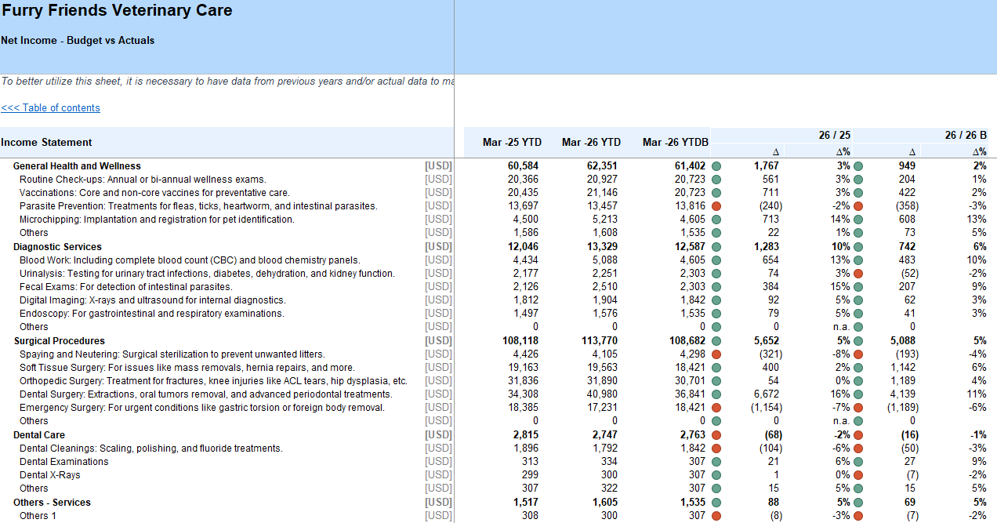Click red indicator beside Emergency Surgery 18,421
997x523 pixels.
coord(716,408)
